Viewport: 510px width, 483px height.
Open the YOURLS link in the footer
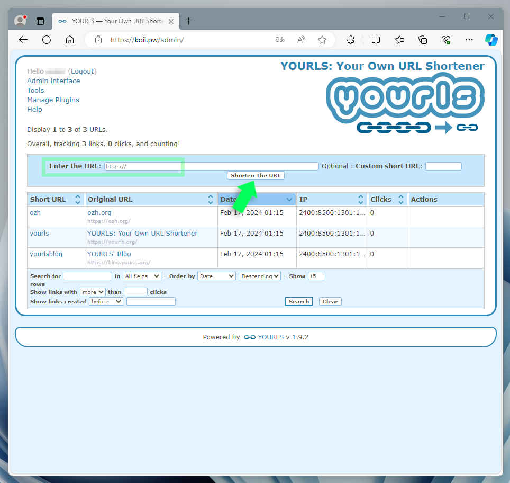[271, 337]
